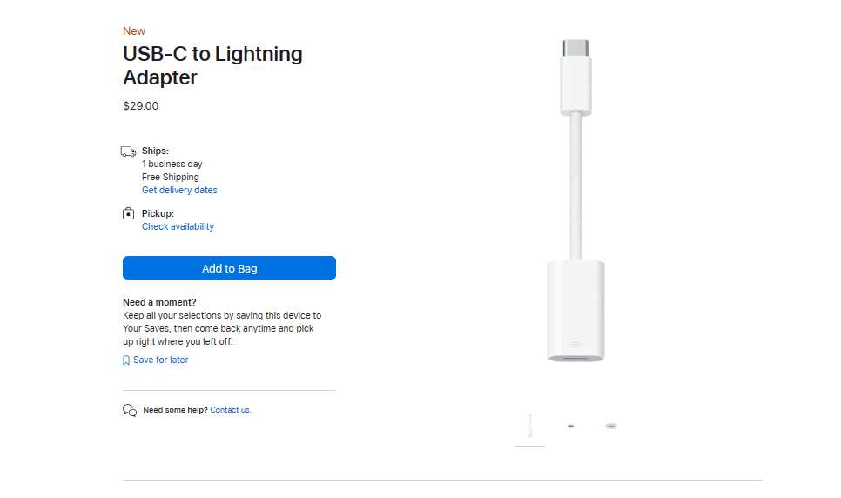
Task: Click the $29.00 price
Action: coord(141,106)
